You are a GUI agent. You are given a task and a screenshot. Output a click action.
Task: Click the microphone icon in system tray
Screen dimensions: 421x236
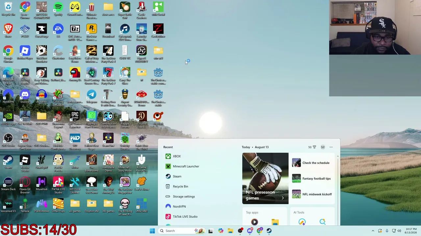[387, 231]
